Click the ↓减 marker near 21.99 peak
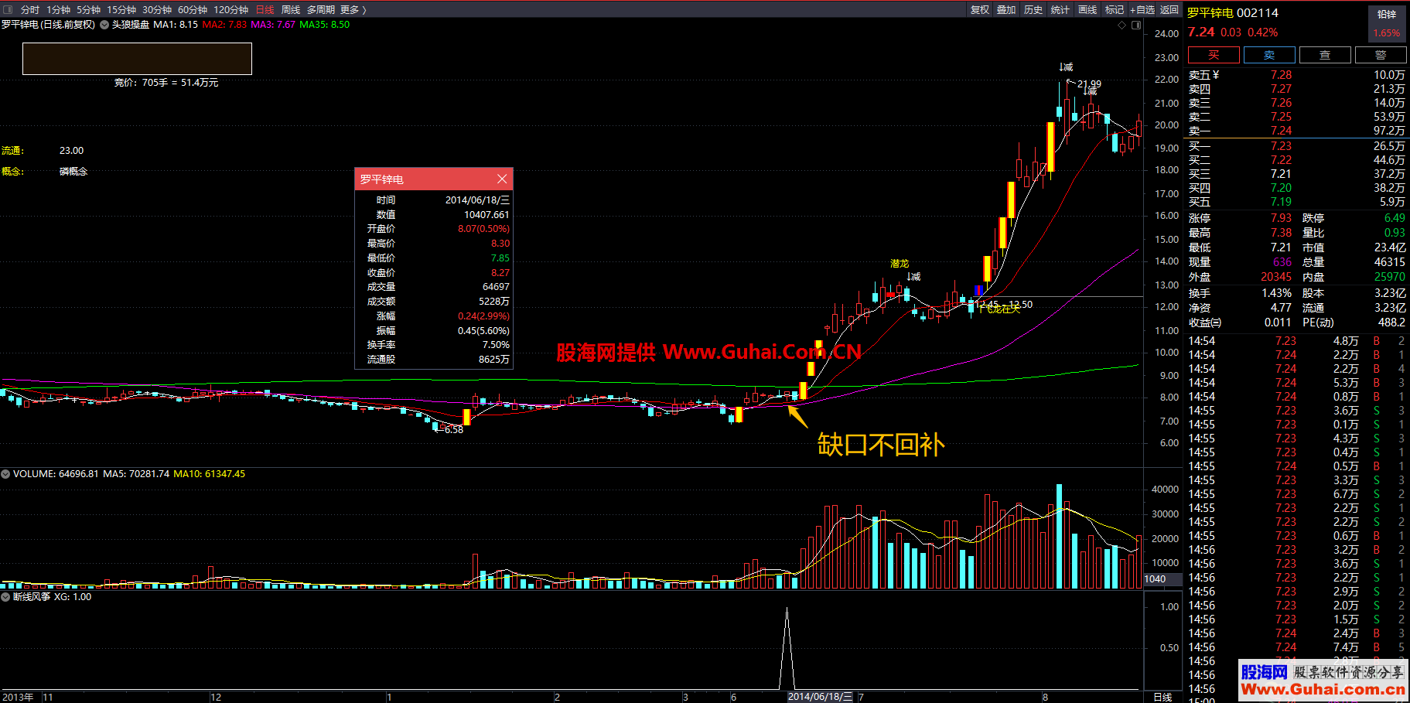The width and height of the screenshot is (1410, 703). click(x=1066, y=67)
